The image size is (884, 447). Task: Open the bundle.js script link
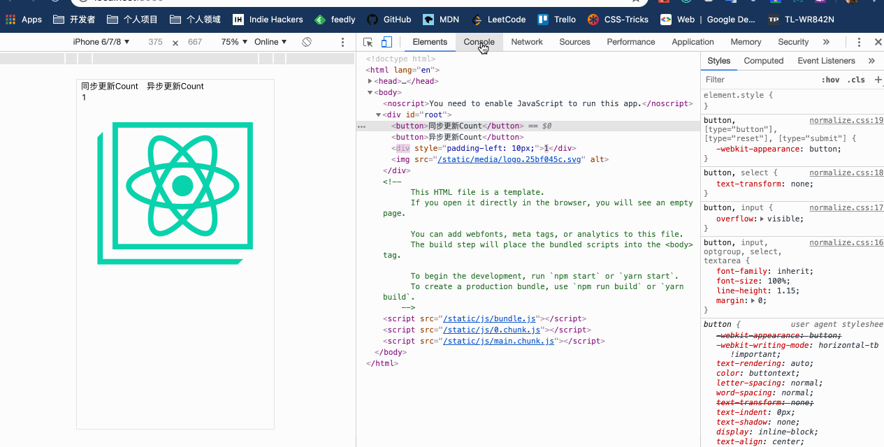490,318
